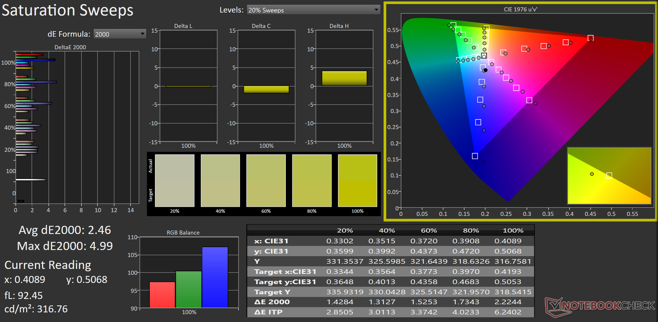Click the white 100 bar in DeltaE 2000 chart
Image resolution: width=658 pixels, height=322 pixels.
[31, 180]
